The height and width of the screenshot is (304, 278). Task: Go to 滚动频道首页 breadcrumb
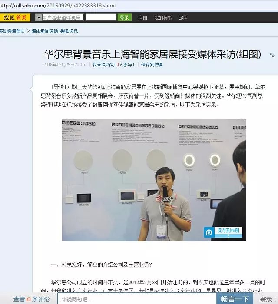point(13,31)
